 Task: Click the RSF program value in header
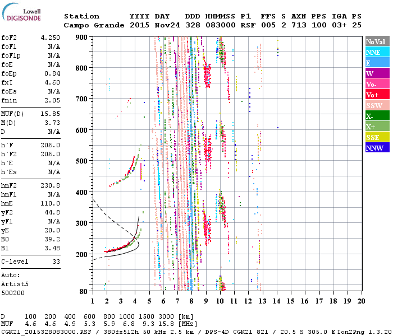pyautogui.click(x=248, y=25)
